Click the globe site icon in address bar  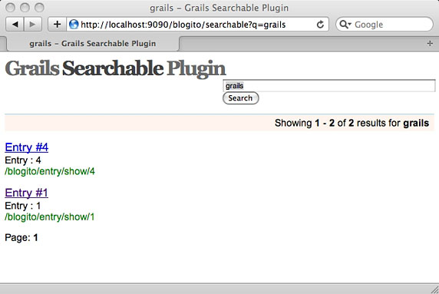[x=74, y=25]
